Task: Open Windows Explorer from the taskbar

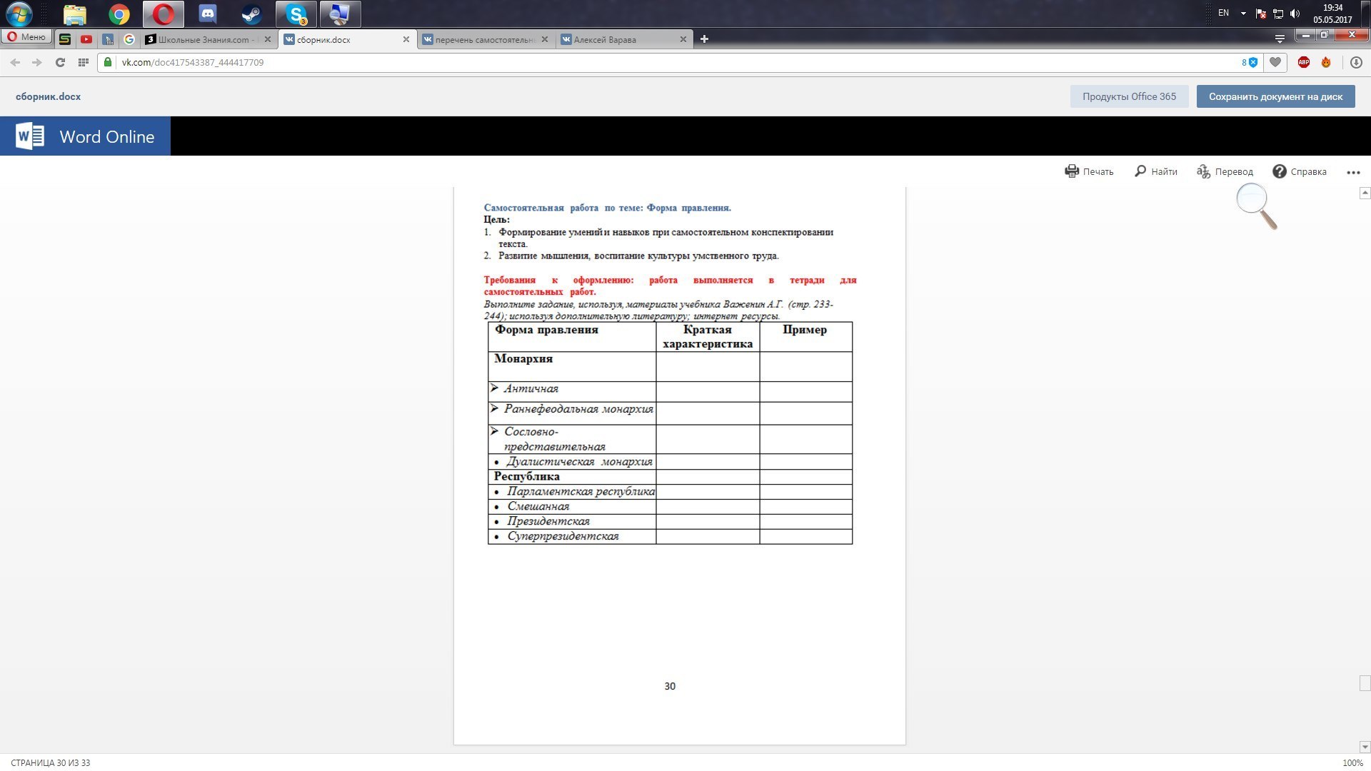Action: tap(75, 14)
